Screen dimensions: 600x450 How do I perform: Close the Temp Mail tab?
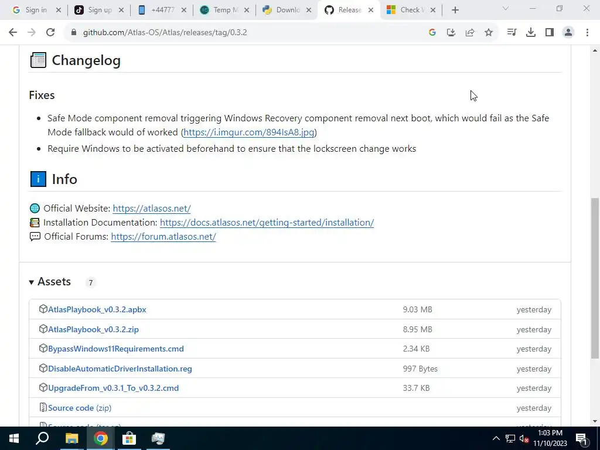[247, 11]
